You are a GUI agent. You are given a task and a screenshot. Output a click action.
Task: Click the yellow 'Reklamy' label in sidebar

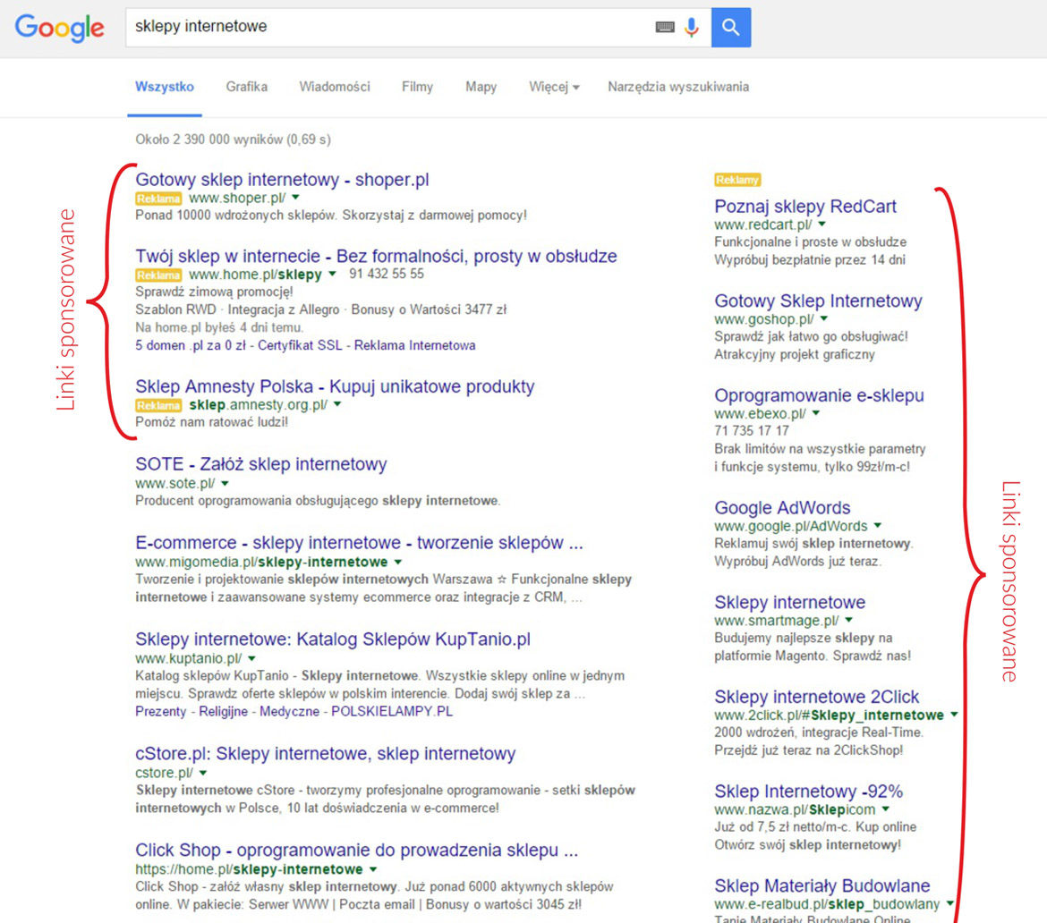click(x=737, y=180)
